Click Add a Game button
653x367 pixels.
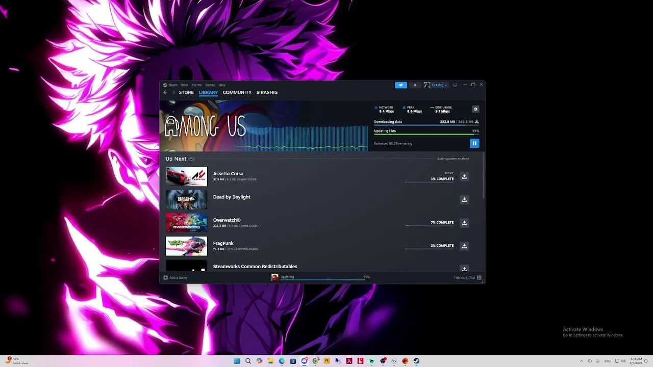(x=175, y=278)
